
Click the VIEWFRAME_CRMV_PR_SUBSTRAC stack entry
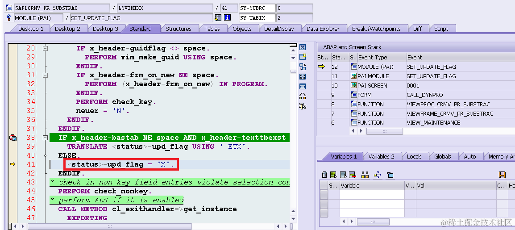[x=449, y=114]
